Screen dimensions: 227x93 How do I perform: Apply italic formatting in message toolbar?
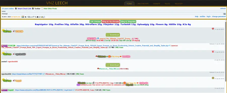(27, 17)
